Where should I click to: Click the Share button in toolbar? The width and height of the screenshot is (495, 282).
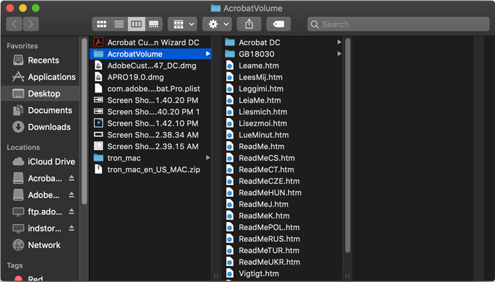pos(249,24)
